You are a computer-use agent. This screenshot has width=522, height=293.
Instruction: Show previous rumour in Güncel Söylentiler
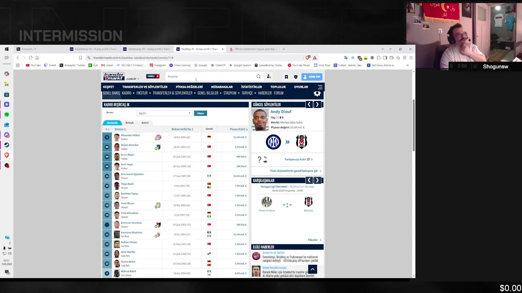pyautogui.click(x=309, y=105)
